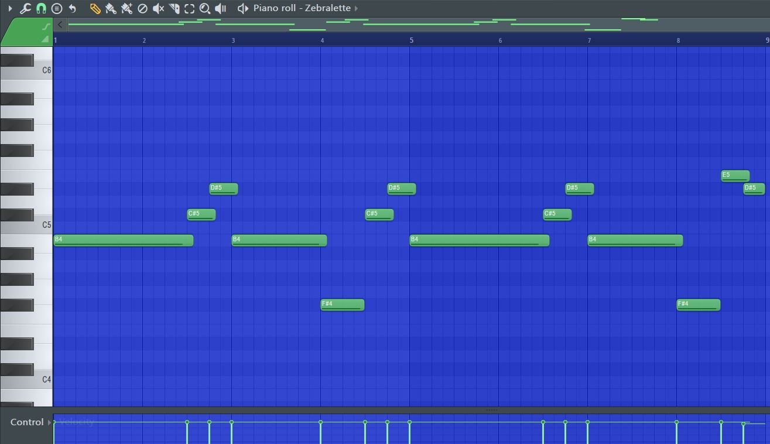The width and height of the screenshot is (770, 444).
Task: Choose the Zoom magnifier tool
Action: pyautogui.click(x=205, y=8)
